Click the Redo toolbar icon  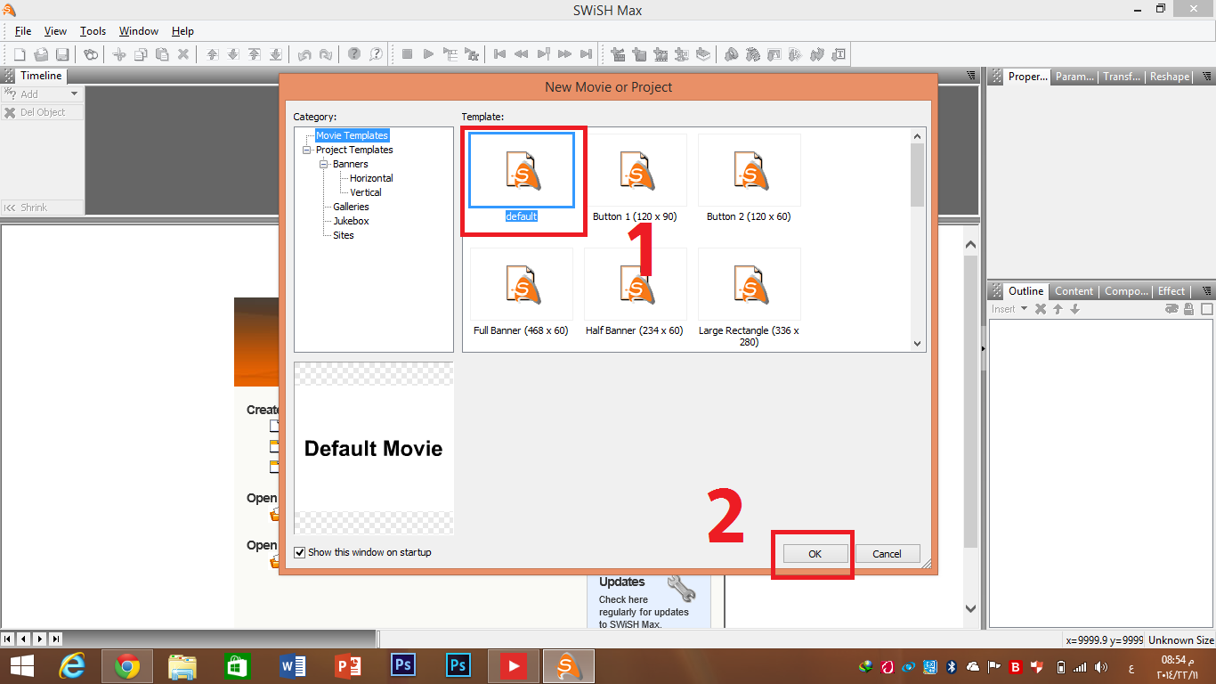[326, 54]
